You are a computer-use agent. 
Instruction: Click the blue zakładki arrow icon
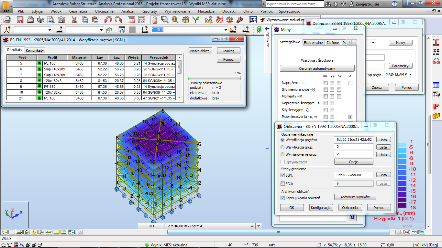(x=268, y=29)
